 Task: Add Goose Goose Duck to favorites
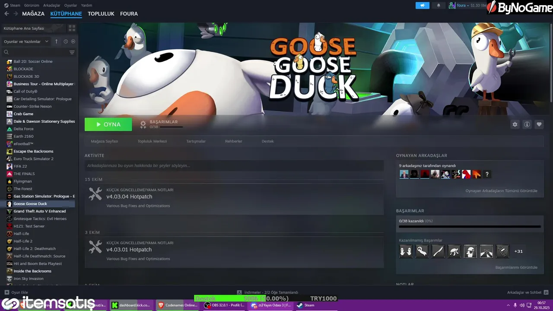[539, 124]
